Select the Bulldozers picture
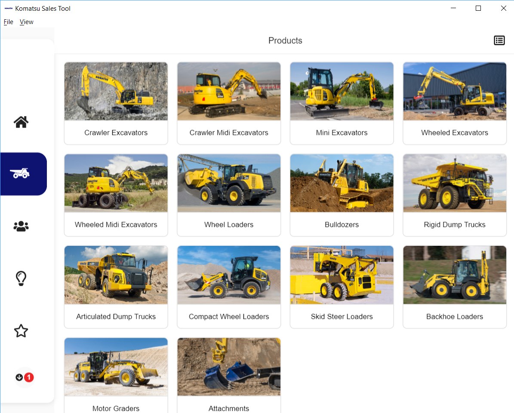The height and width of the screenshot is (413, 514). [342, 183]
